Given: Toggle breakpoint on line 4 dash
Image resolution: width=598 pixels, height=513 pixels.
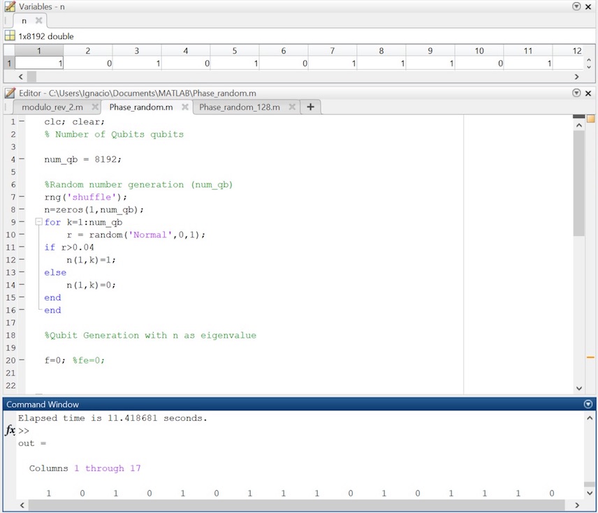Looking at the screenshot, I should click(x=22, y=159).
